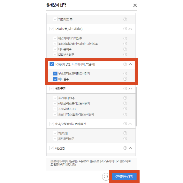Collapse the 홍역/유행성이하선염/풍진 group
The height and width of the screenshot is (183, 183).
click(x=130, y=124)
